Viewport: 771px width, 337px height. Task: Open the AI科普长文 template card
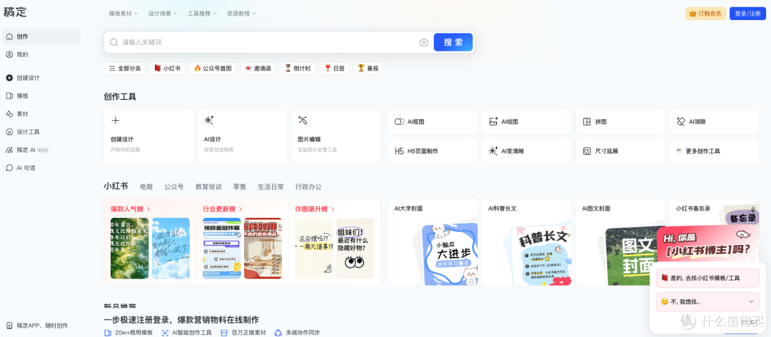[x=526, y=241]
